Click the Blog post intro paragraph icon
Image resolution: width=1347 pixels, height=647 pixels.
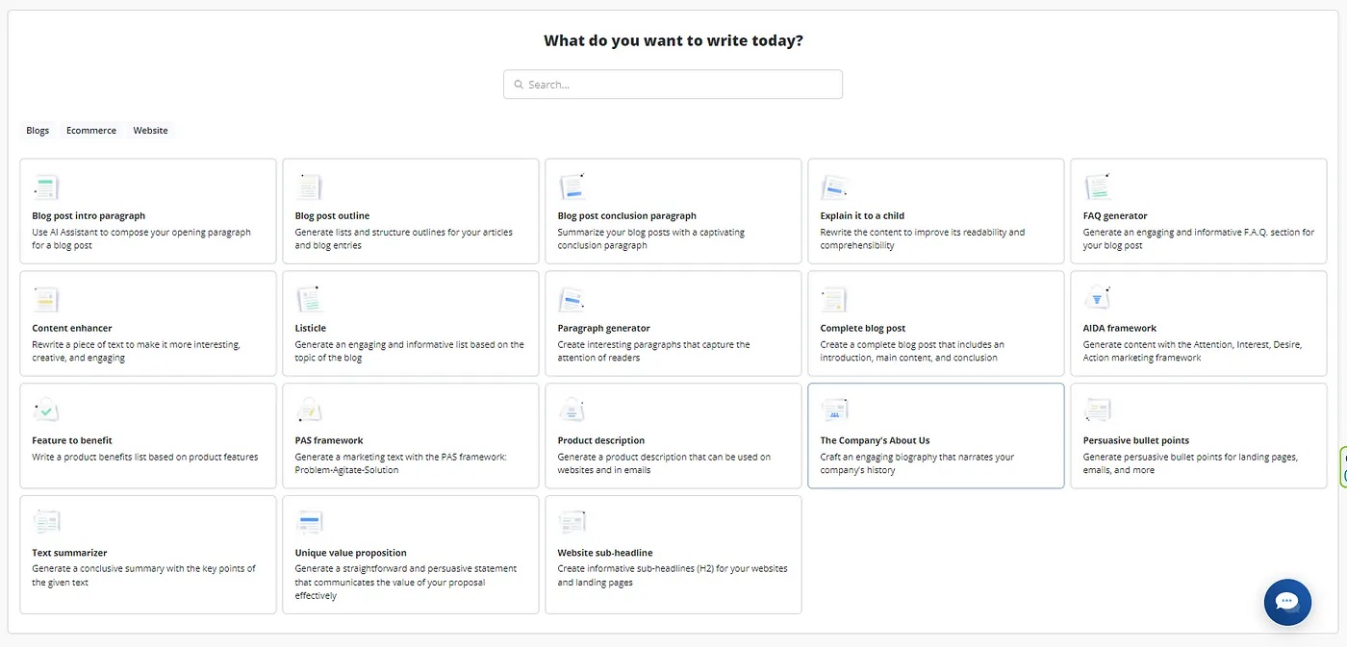45,187
